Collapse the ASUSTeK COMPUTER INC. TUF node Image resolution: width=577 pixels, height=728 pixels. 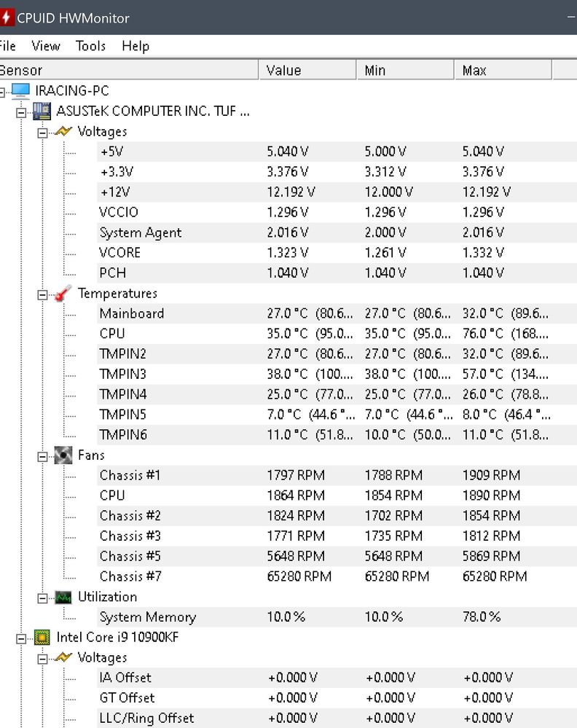click(21, 113)
